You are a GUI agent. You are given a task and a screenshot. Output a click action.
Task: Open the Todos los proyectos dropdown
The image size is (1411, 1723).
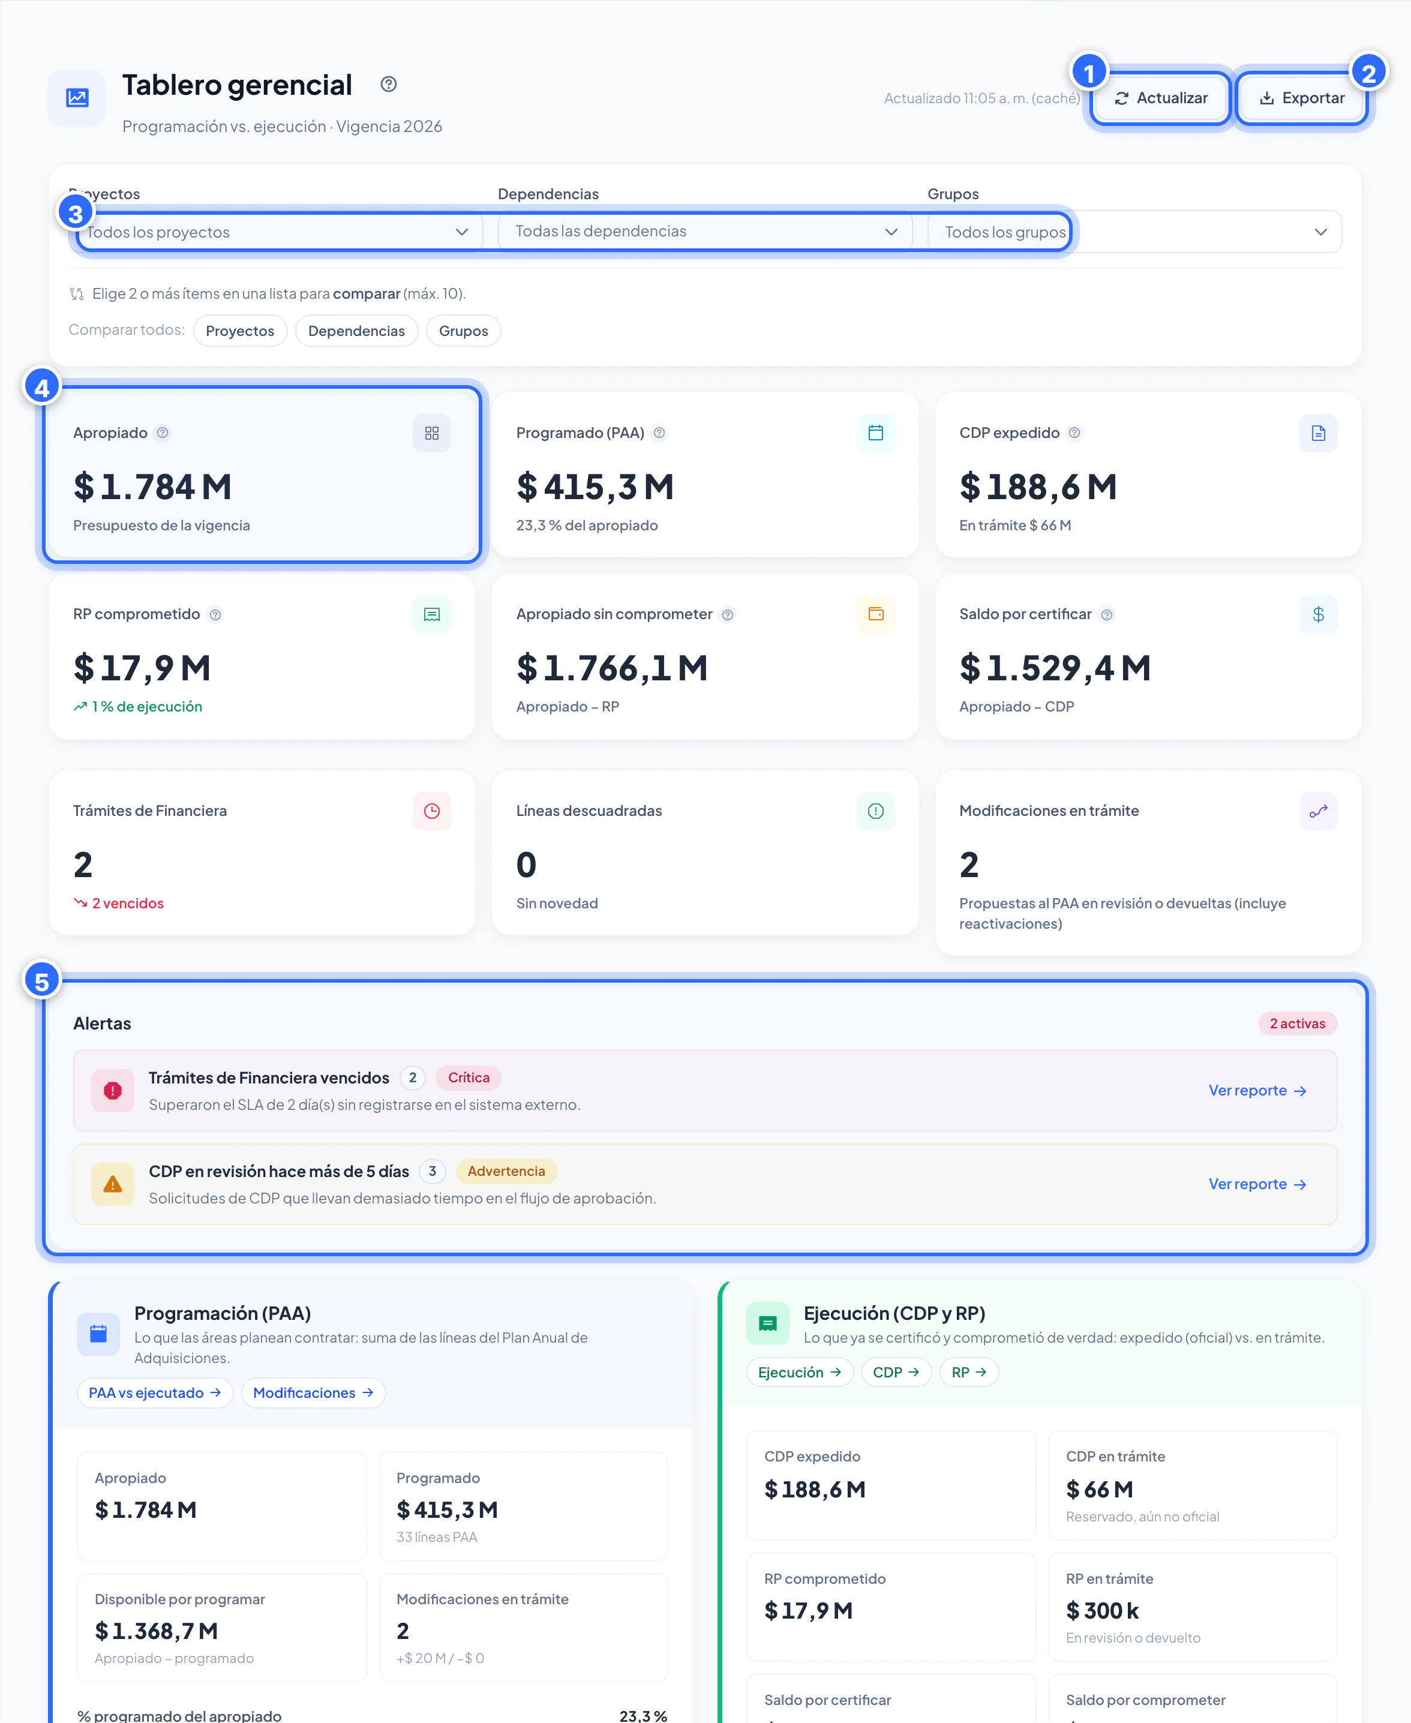click(x=277, y=232)
